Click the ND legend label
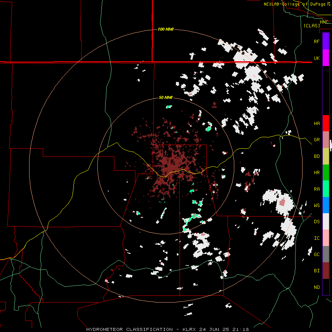332x332 pixels. 317,287
